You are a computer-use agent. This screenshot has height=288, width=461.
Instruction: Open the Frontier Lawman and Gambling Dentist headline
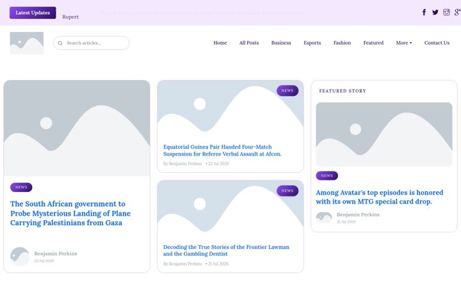(x=226, y=250)
